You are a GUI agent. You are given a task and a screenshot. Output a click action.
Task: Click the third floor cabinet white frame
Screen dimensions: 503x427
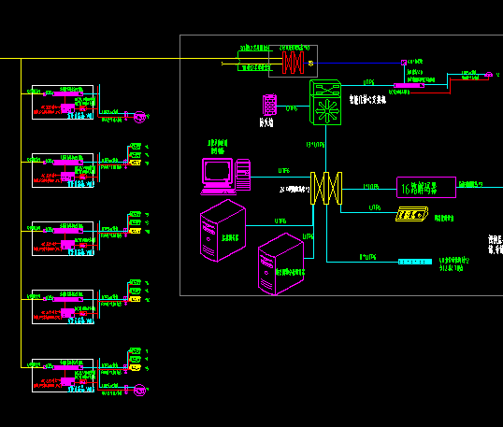click(x=63, y=239)
